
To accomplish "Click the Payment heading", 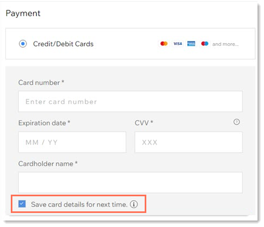I will pos(23,13).
